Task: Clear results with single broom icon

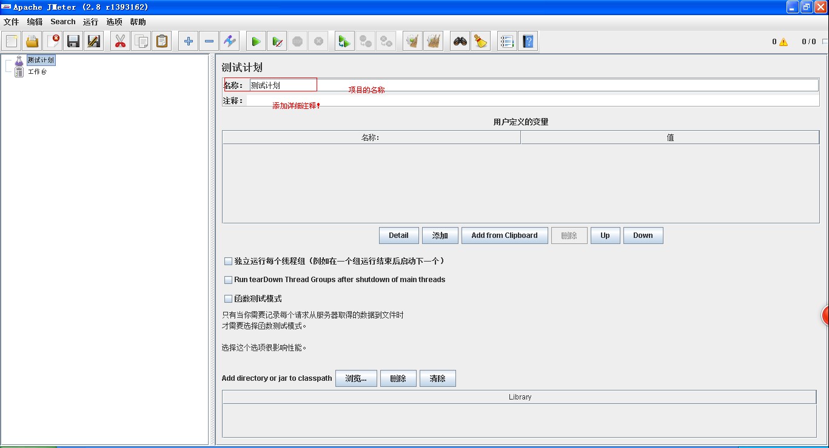Action: (x=412, y=41)
